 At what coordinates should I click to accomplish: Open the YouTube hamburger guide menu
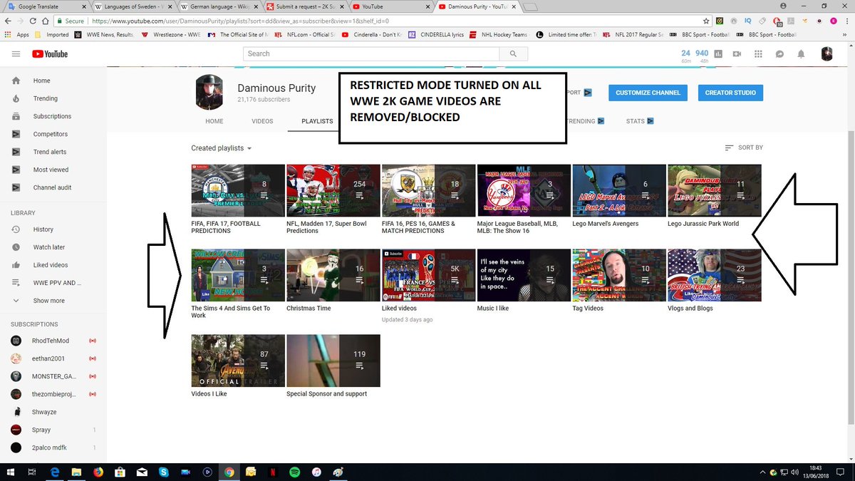pyautogui.click(x=16, y=54)
